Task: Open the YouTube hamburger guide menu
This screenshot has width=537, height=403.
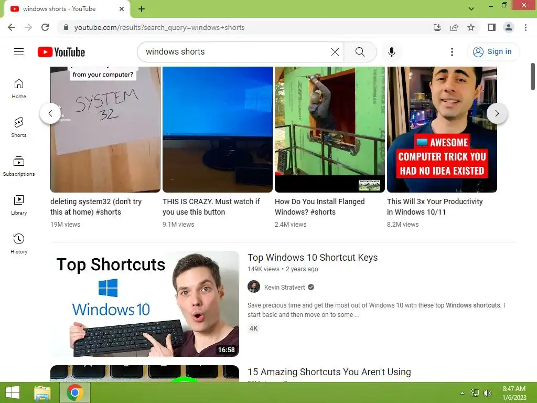Action: 19,52
